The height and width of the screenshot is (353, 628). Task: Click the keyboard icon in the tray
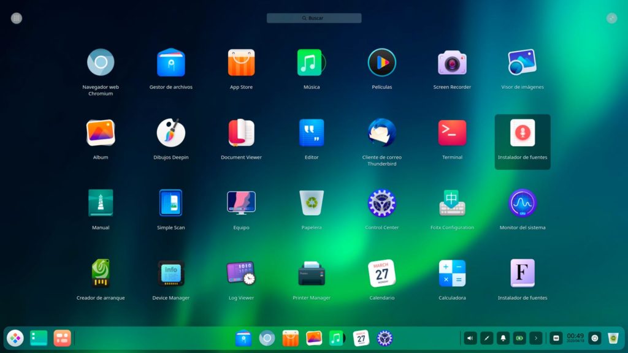[x=556, y=338]
